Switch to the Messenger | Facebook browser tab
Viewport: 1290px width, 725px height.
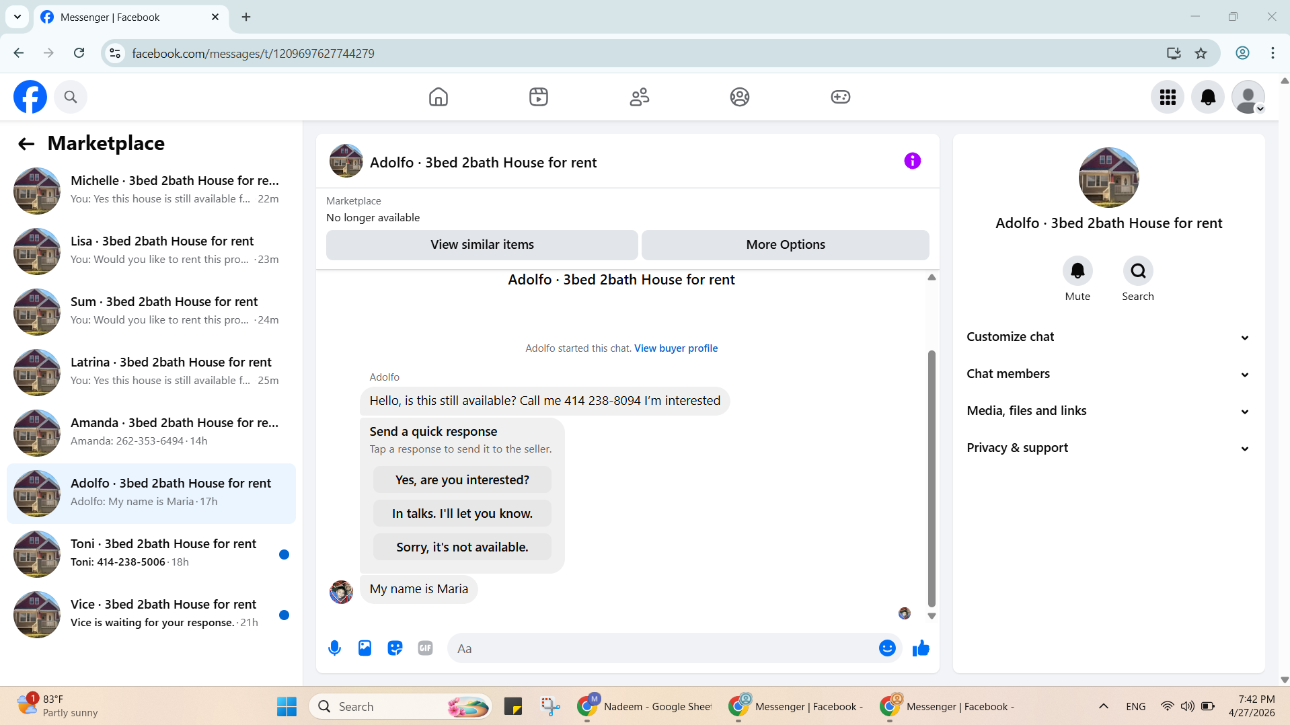(x=131, y=17)
